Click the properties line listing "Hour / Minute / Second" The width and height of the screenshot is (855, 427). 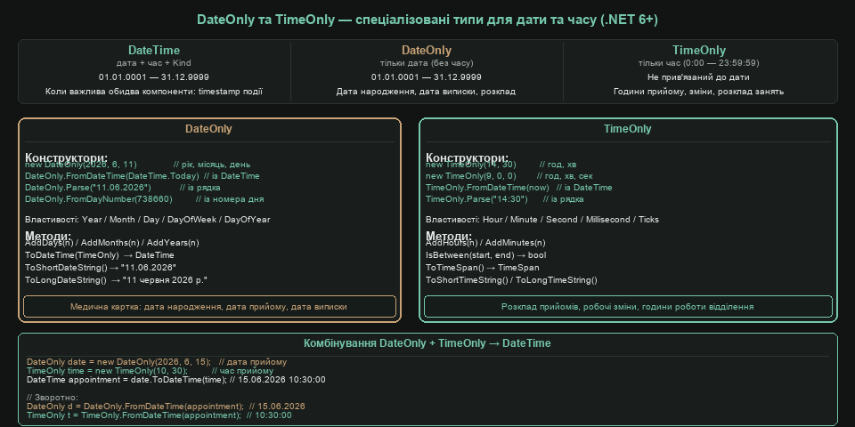click(542, 220)
